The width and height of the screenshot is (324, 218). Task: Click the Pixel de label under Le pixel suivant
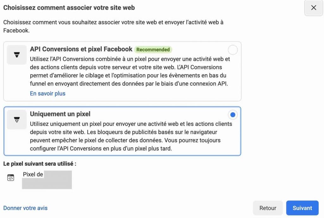pyautogui.click(x=33, y=174)
